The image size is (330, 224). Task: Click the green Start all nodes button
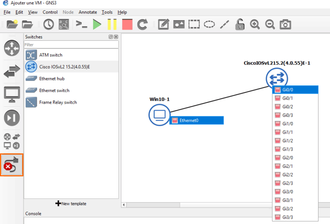(97, 24)
